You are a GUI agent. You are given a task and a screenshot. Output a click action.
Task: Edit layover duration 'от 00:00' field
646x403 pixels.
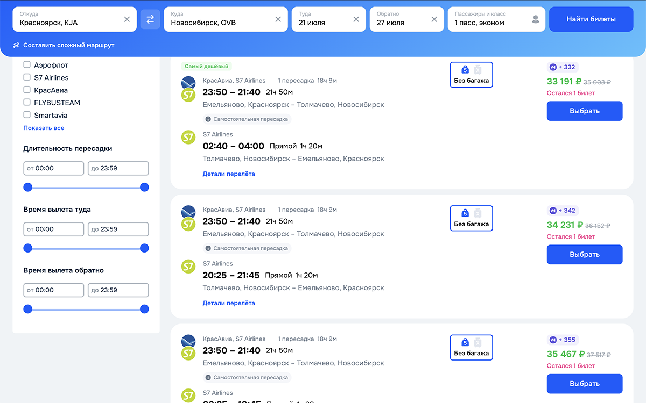click(54, 168)
